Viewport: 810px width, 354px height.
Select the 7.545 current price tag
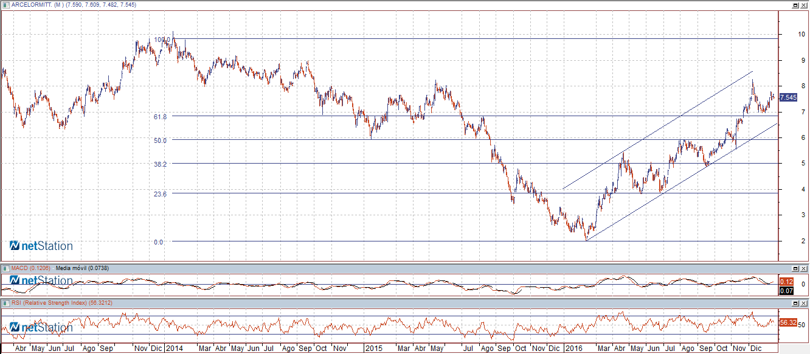click(x=788, y=97)
